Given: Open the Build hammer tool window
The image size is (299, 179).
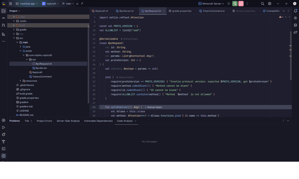Looking at the screenshot, I should 4,141.
